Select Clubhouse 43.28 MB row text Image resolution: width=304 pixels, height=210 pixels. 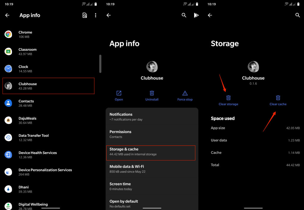tap(28, 86)
